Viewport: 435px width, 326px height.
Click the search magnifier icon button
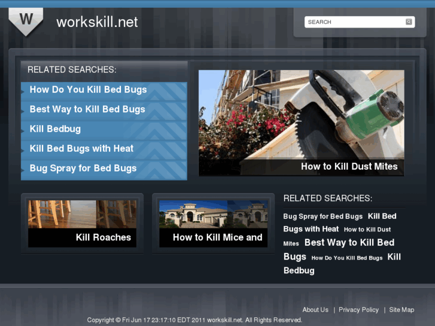409,22
